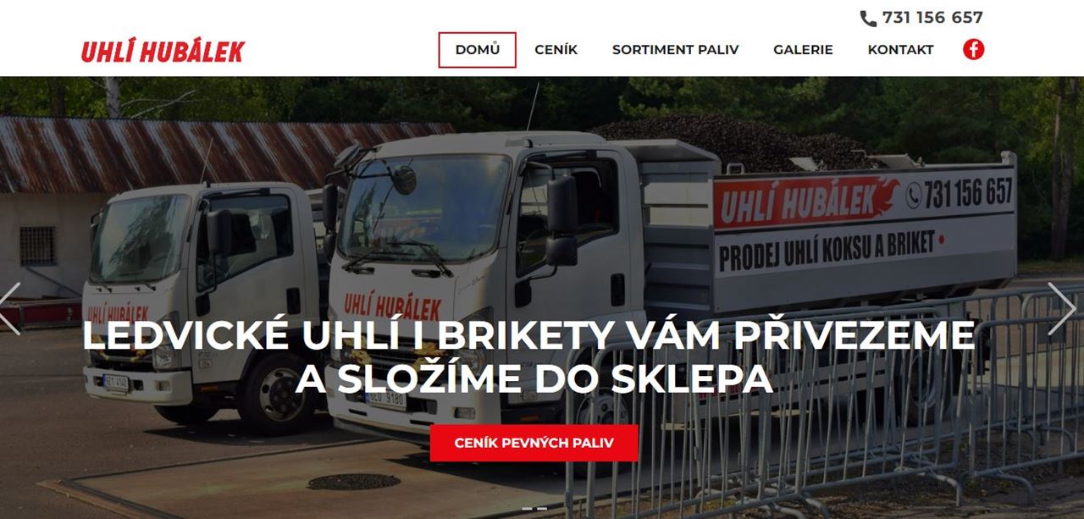Call the number 731 156 657 link
Viewport: 1084px width, 519px height.
click(932, 18)
